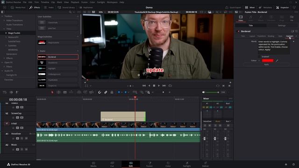The image size is (299, 168).
Task: Adjust A1 fader in Mixer
Action: pos(205,139)
